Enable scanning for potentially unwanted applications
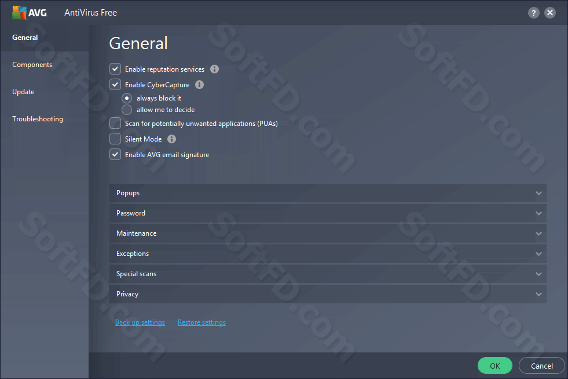Image resolution: width=568 pixels, height=379 pixels. [x=115, y=123]
